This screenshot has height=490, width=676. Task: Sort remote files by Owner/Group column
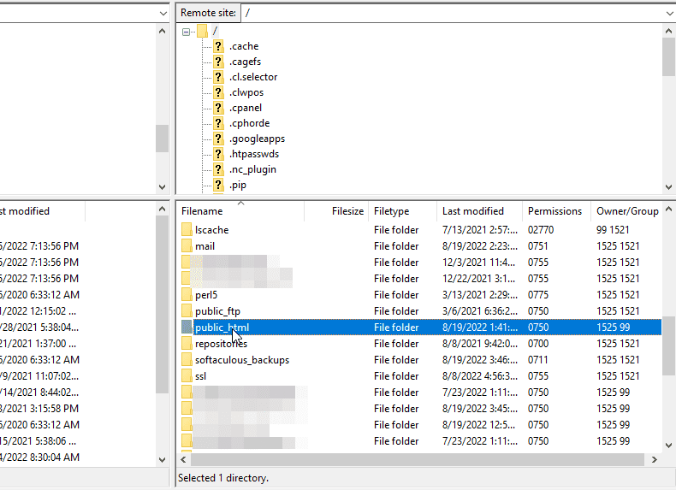click(626, 211)
